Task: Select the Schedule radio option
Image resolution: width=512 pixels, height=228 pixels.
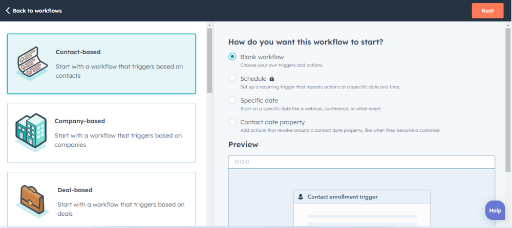Action: (x=232, y=78)
